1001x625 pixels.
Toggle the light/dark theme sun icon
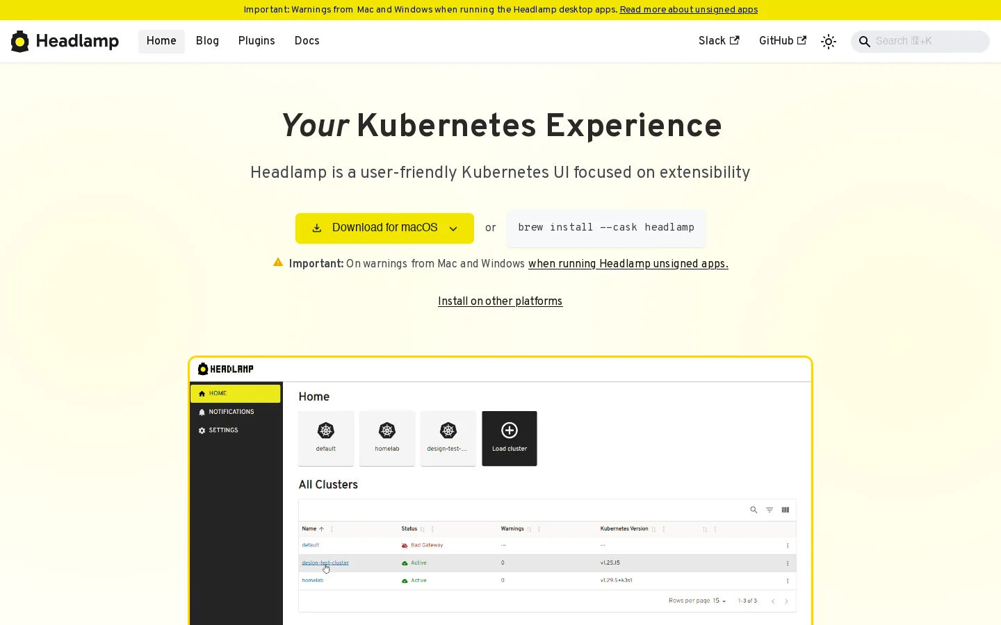coord(829,42)
